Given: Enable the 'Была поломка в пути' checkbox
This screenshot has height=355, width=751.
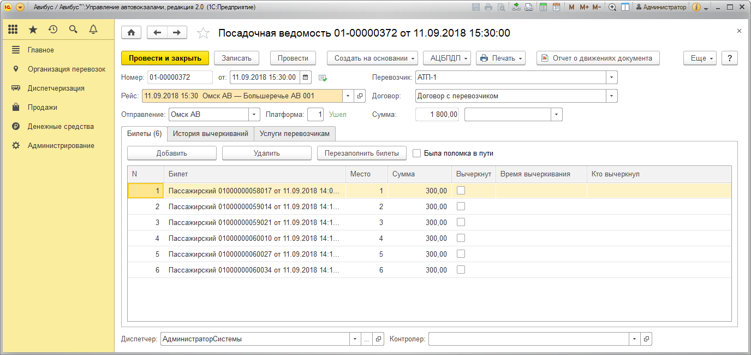Looking at the screenshot, I should [417, 153].
